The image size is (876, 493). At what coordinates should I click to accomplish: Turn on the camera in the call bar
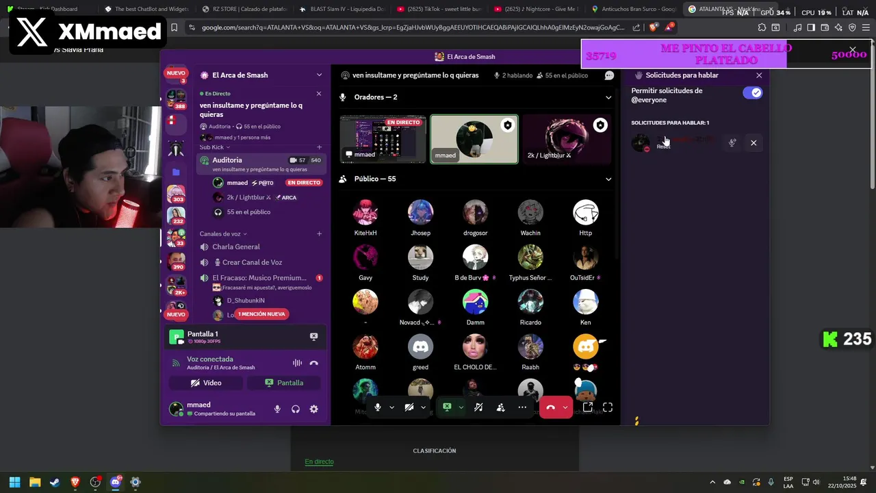coord(409,407)
